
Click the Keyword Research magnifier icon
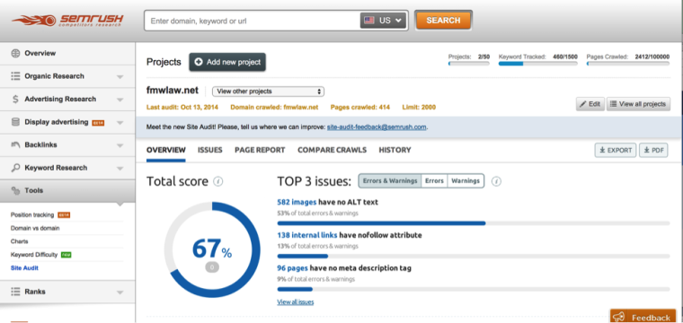tap(15, 168)
